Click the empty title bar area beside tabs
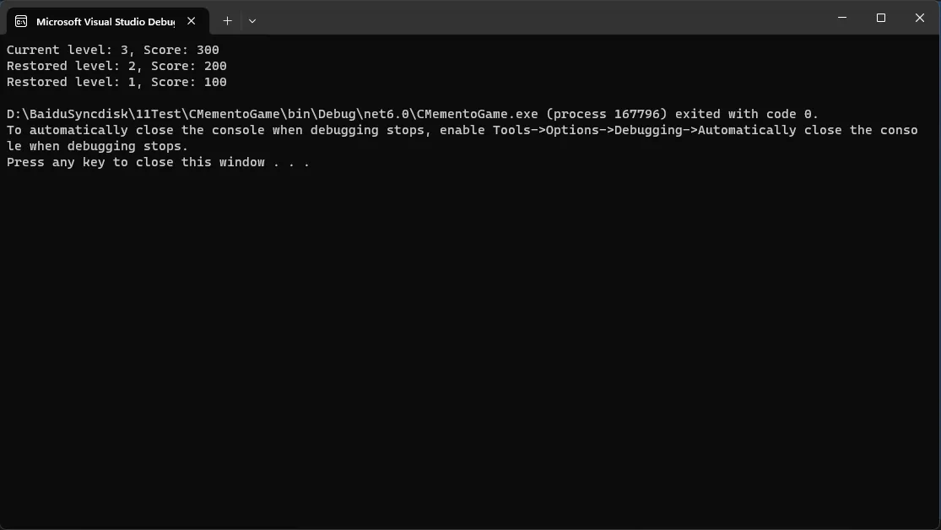 tap(540, 18)
